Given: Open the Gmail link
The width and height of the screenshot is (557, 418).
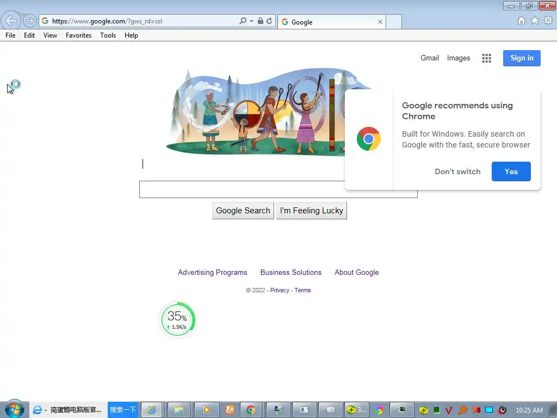Looking at the screenshot, I should point(430,58).
